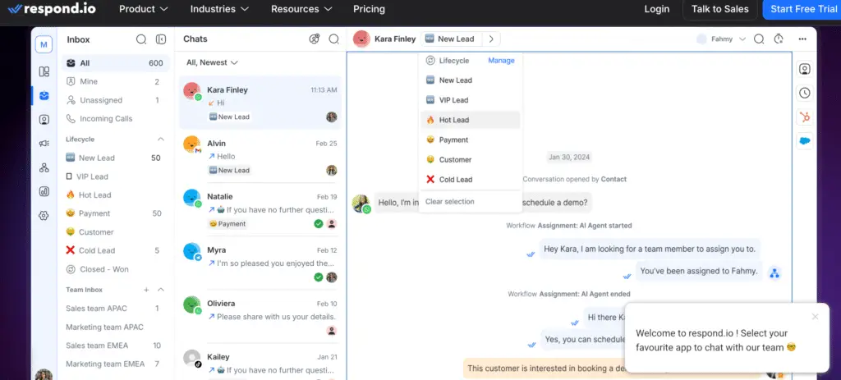Click the next-stage arrow beside New Lead

click(x=491, y=39)
